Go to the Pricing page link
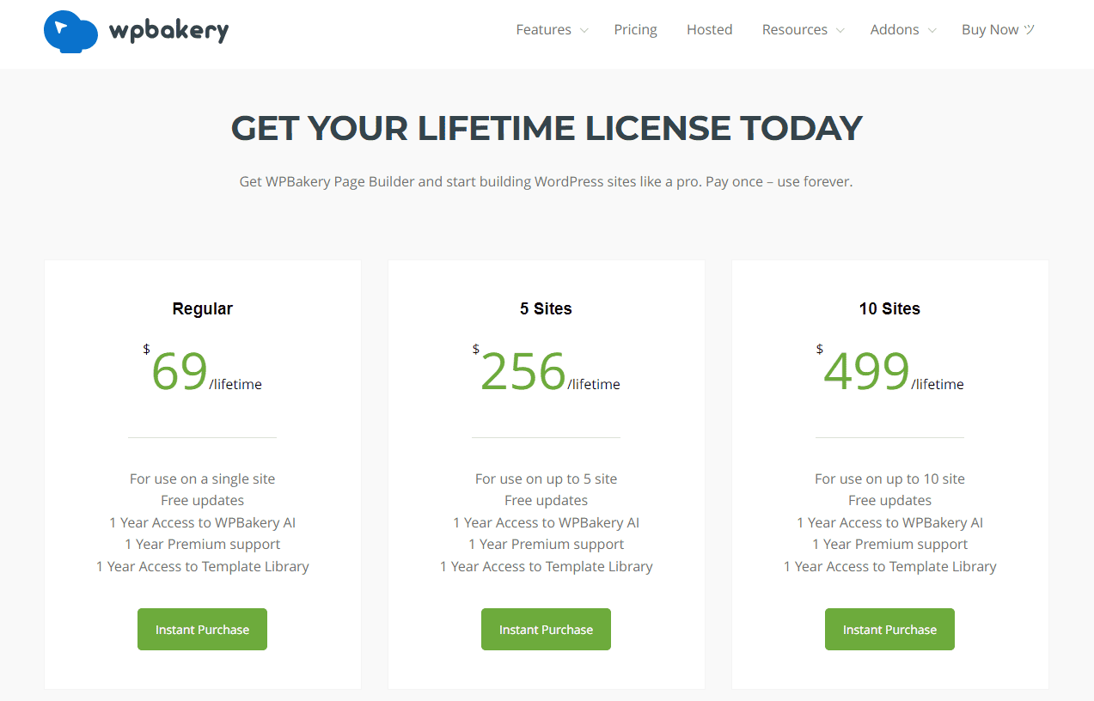 (x=635, y=30)
